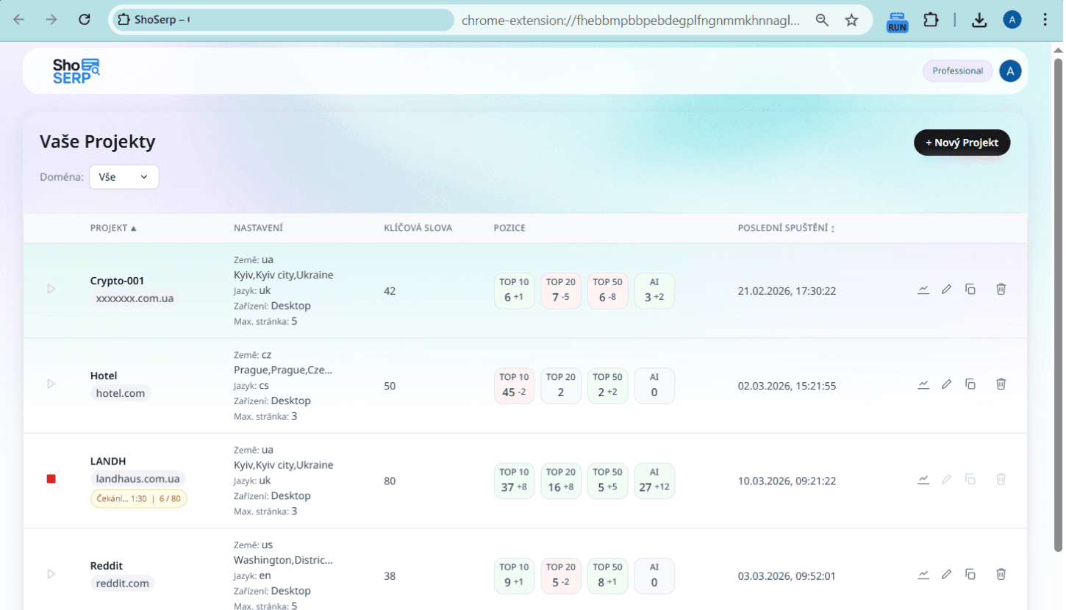
Task: Delete the Reddit project trash icon
Action: [x=1001, y=574]
